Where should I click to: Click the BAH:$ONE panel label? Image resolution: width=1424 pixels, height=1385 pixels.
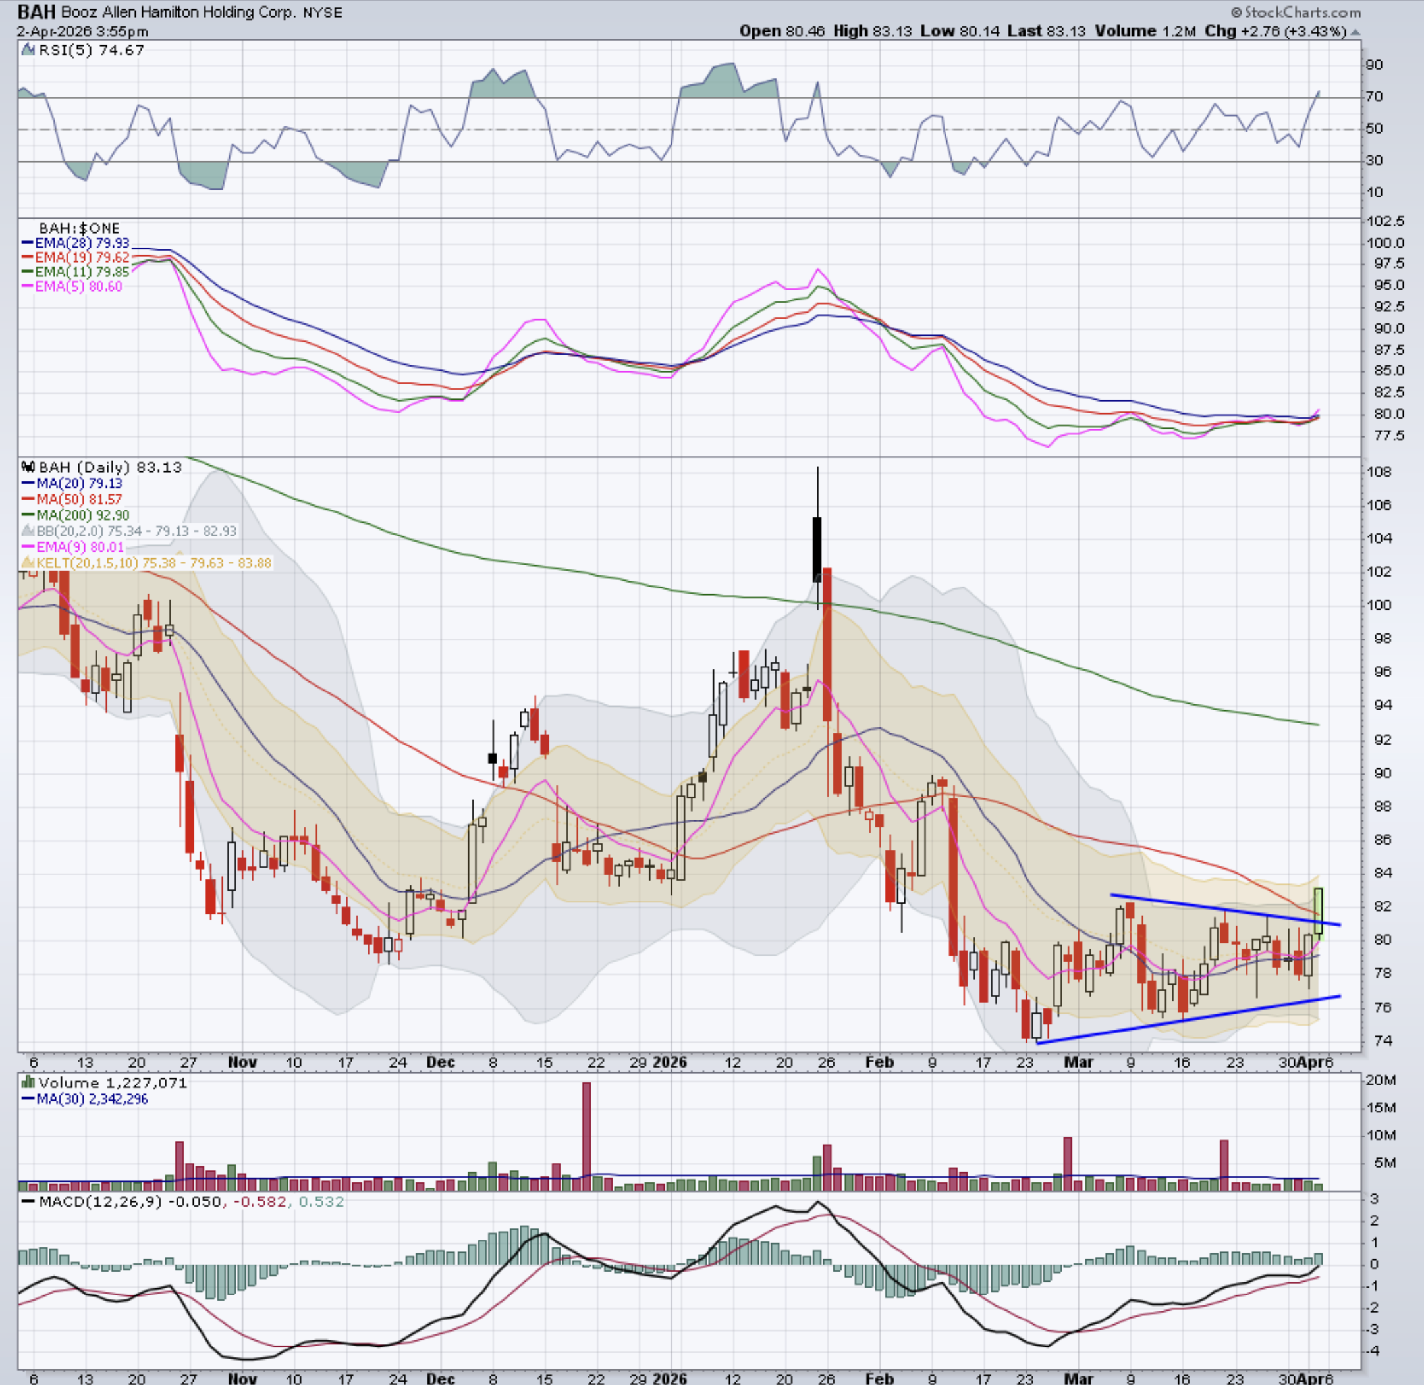click(x=78, y=228)
